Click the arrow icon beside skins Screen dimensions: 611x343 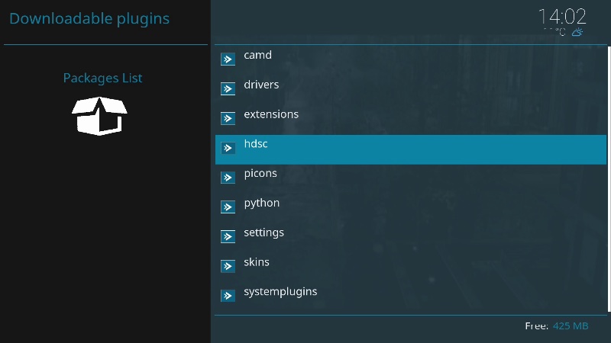[x=228, y=267]
